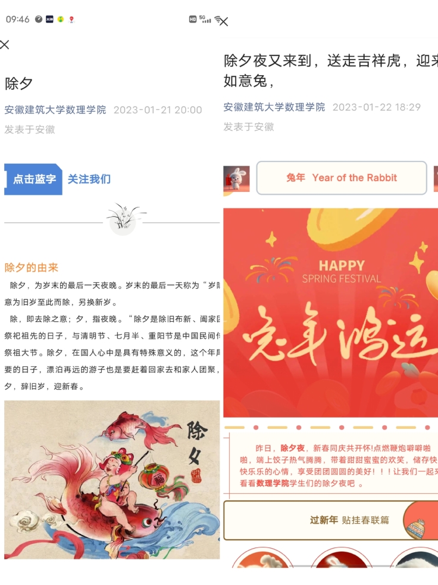Open 安徽建筑大学数理学院 account from the left article
Screen dimensions: 438x585
55,110
